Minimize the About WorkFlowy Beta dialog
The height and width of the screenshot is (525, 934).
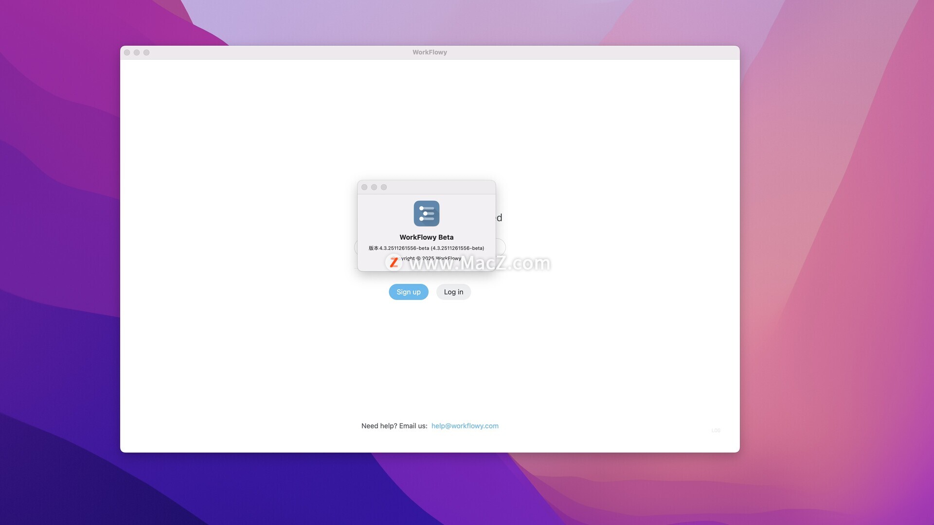[374, 187]
